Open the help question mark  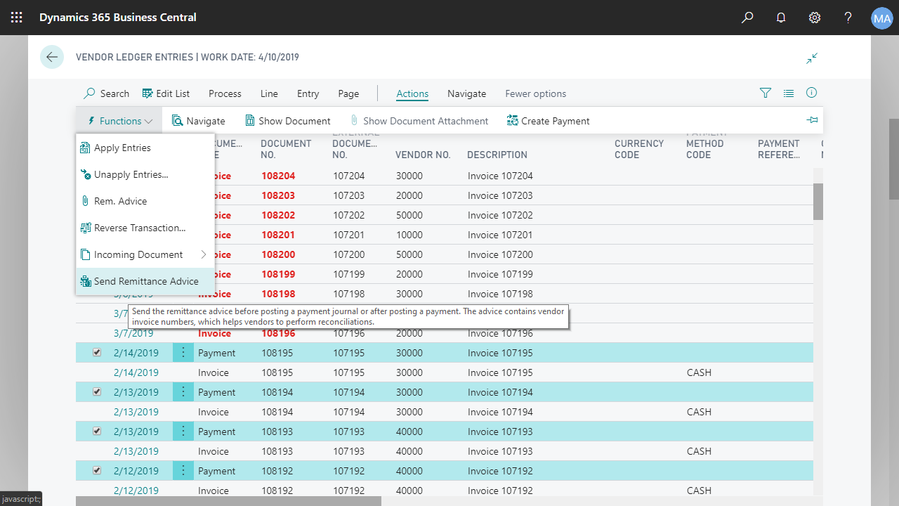[x=848, y=18]
